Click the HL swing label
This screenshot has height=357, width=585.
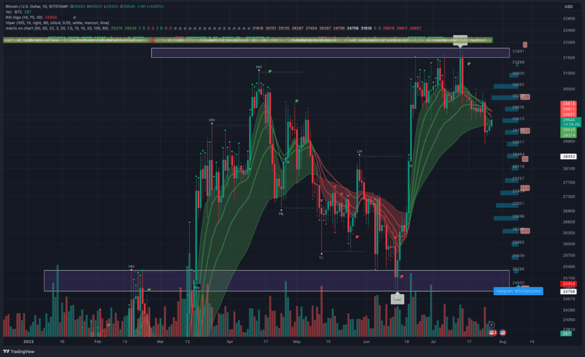point(281,213)
